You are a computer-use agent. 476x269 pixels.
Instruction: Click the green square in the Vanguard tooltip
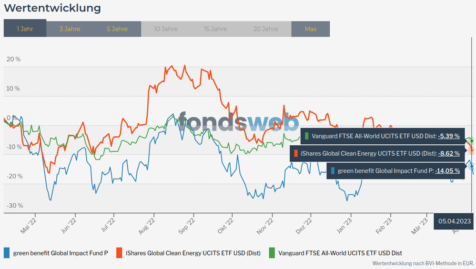(307, 136)
